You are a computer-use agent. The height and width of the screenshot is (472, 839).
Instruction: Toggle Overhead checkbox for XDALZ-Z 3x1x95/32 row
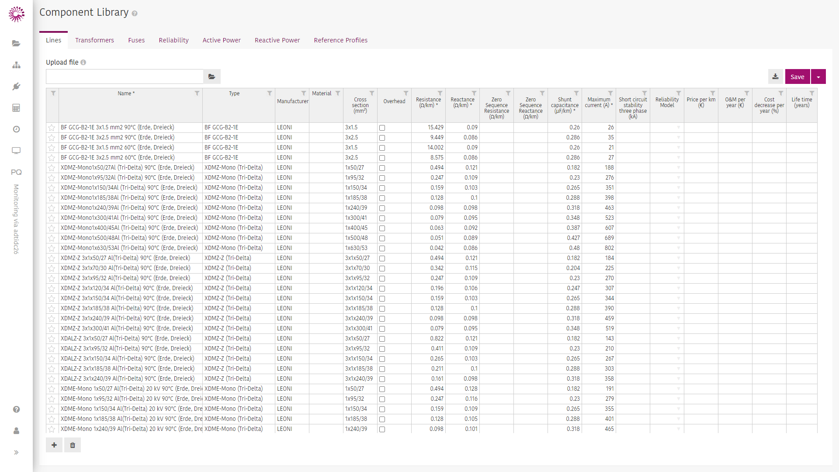382,349
